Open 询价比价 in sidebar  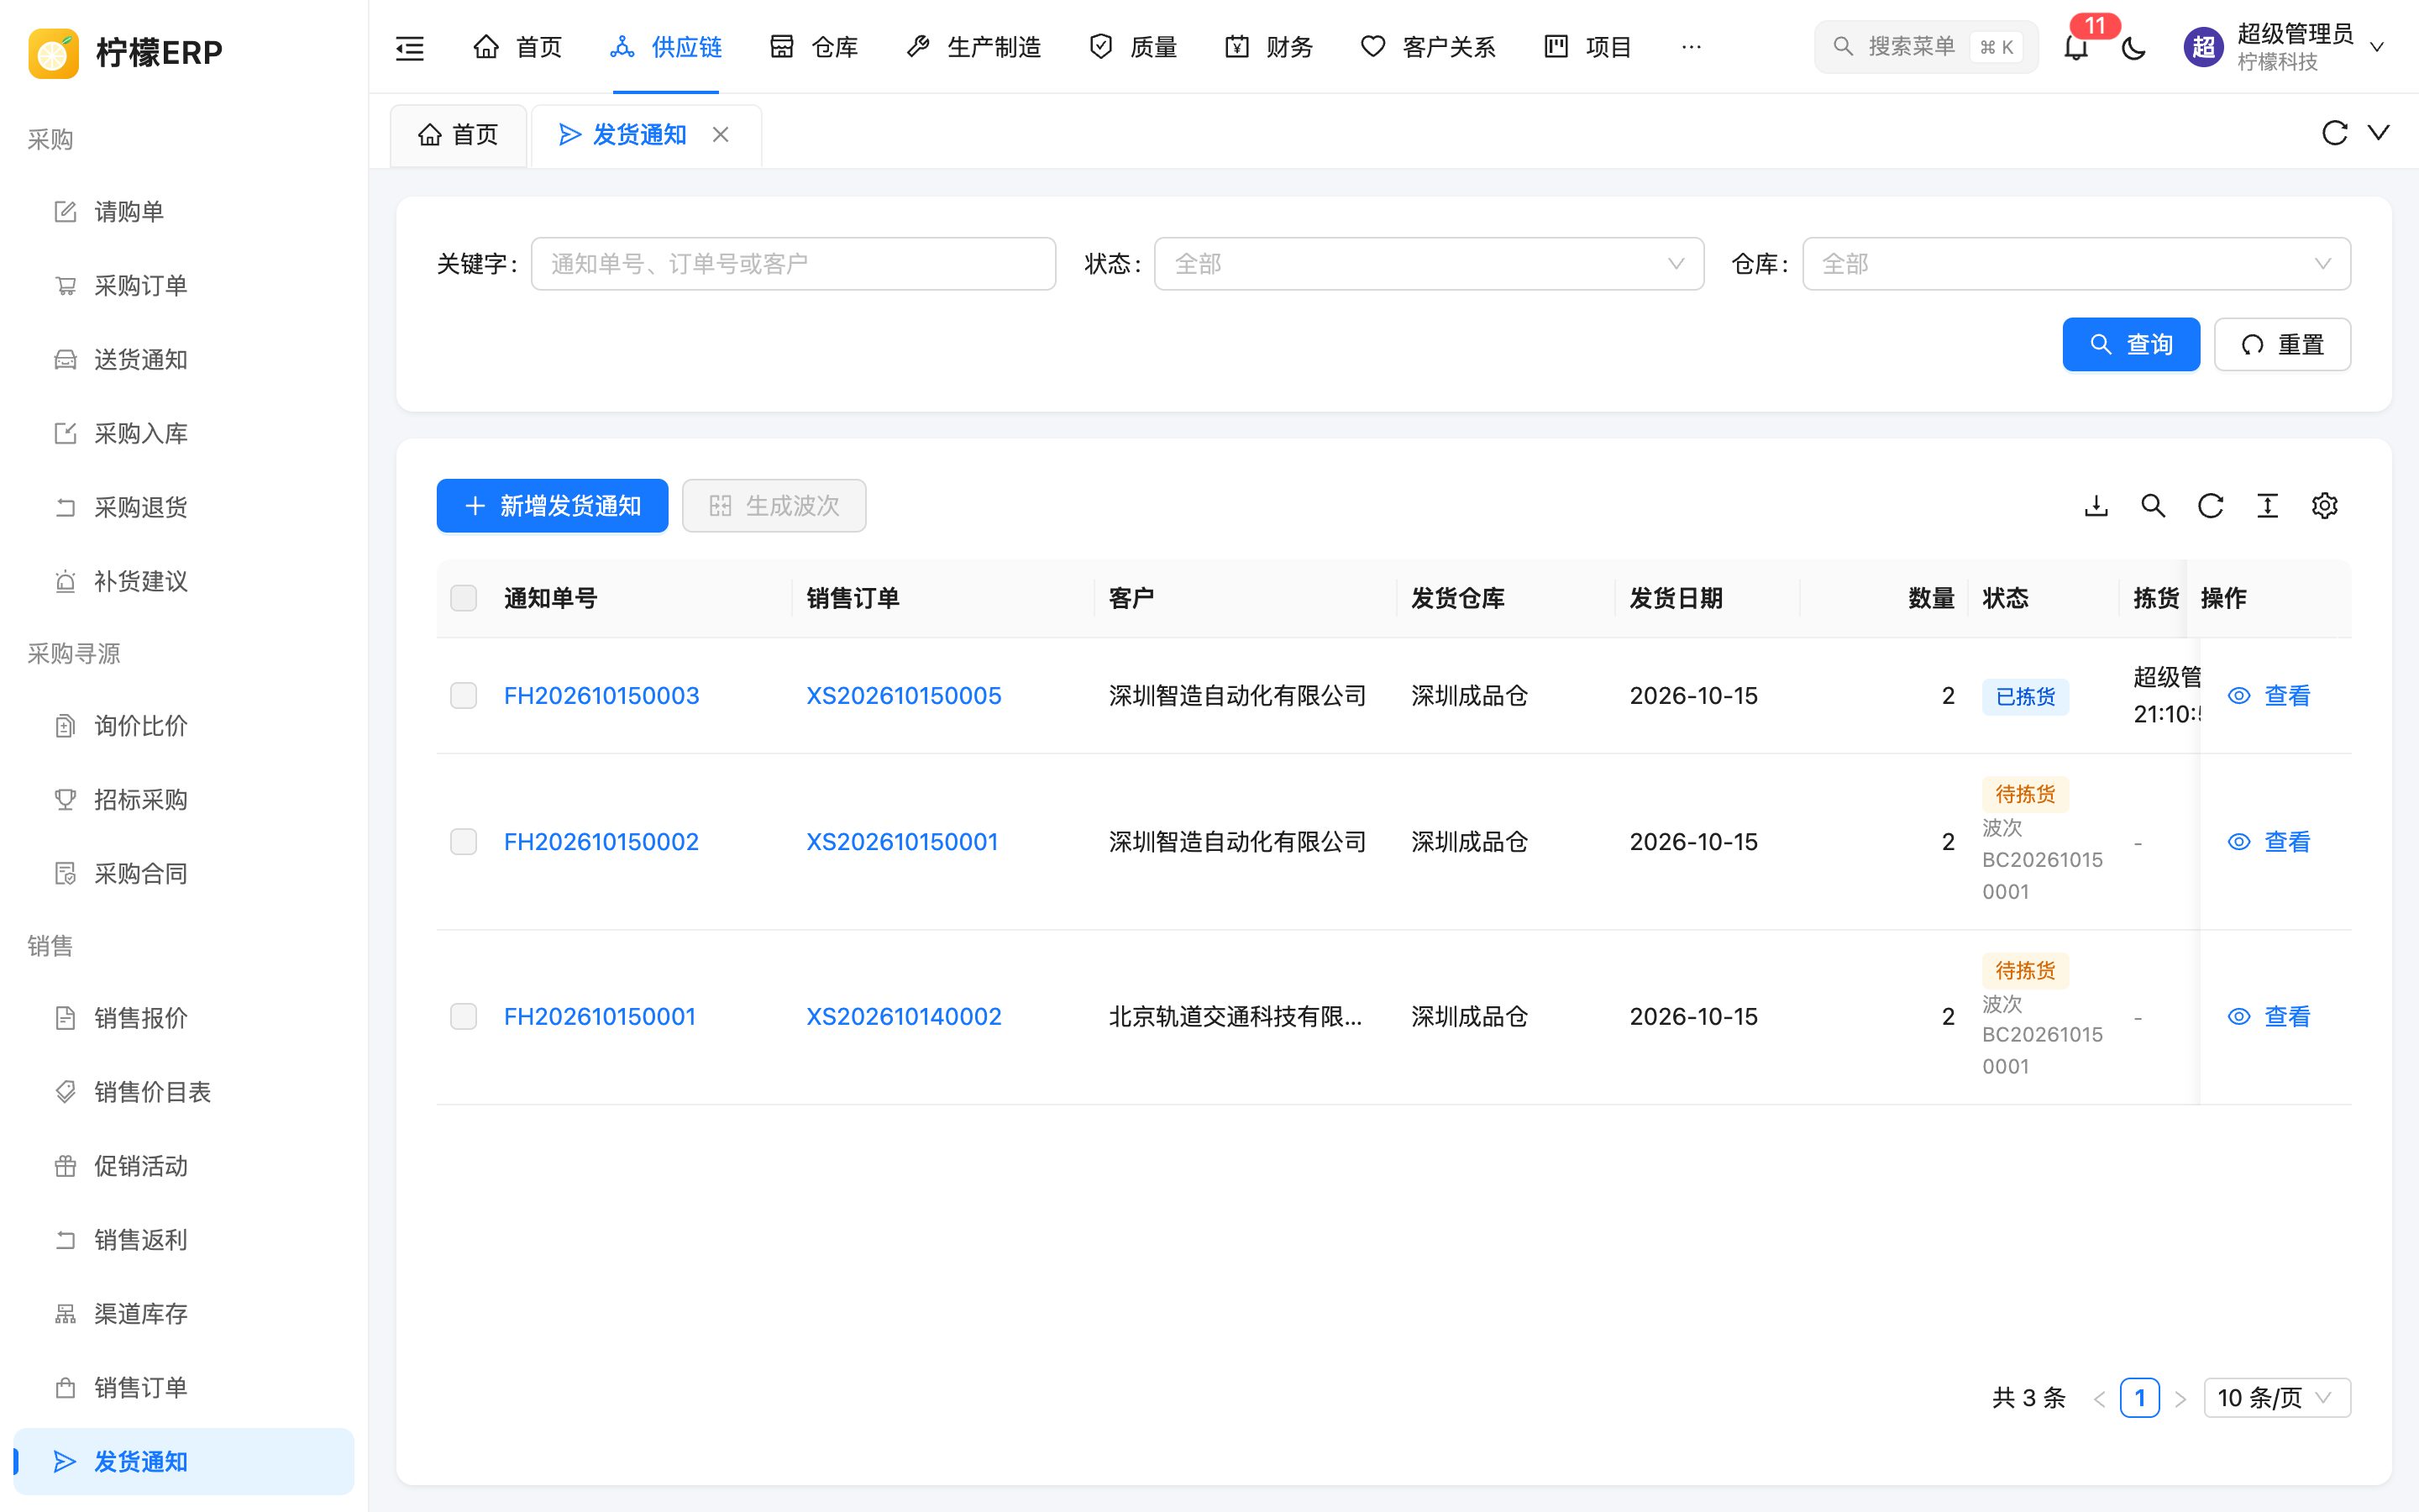[184, 726]
